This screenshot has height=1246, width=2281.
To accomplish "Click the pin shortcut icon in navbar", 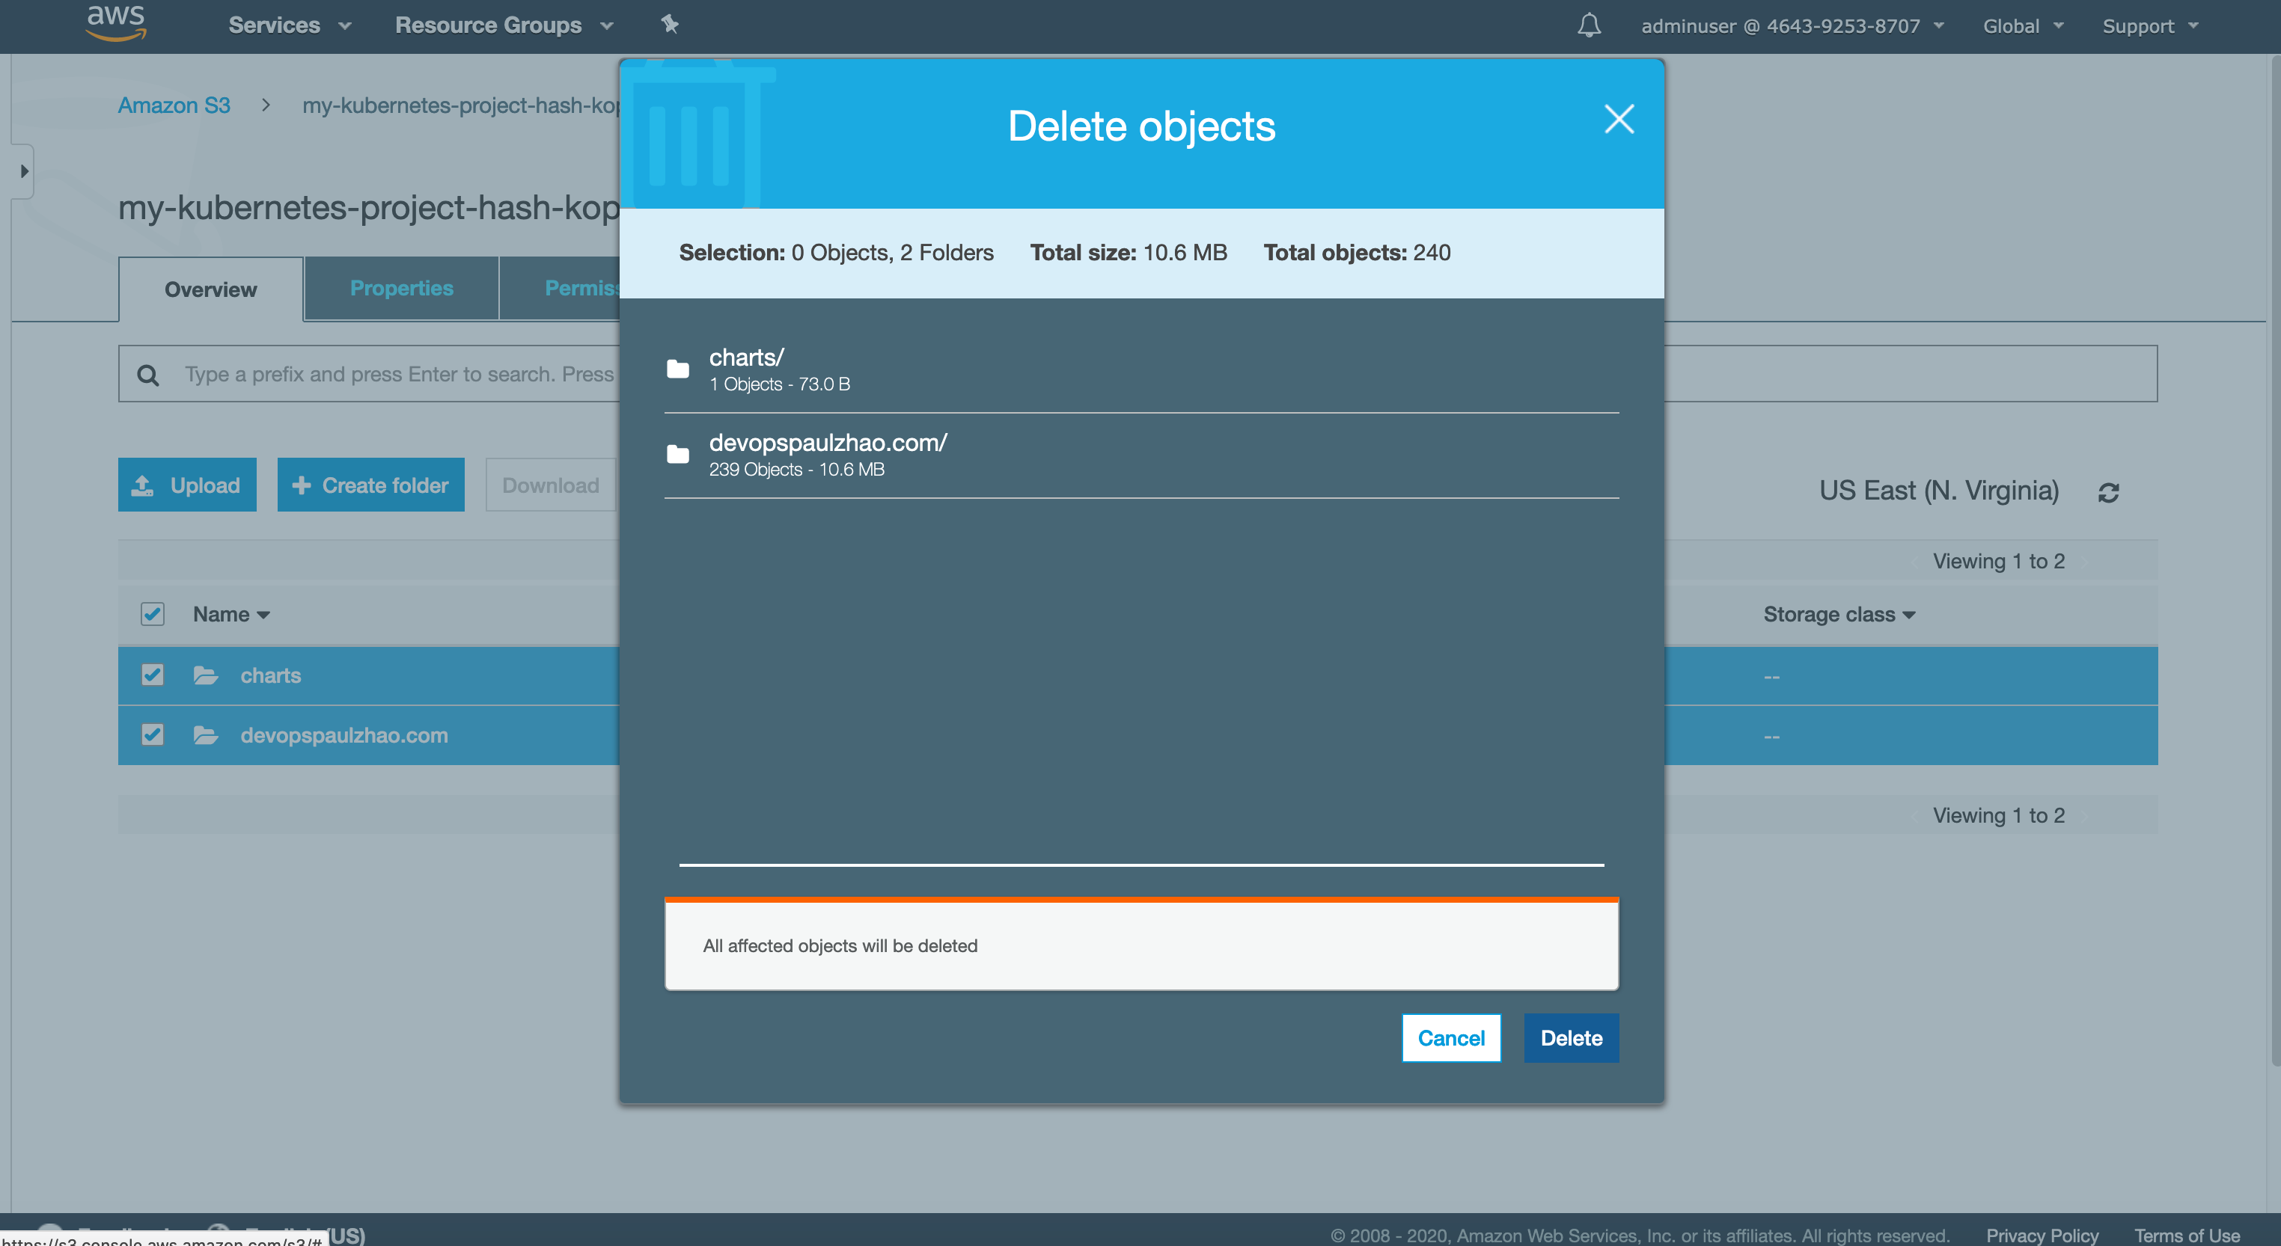I will coord(670,25).
